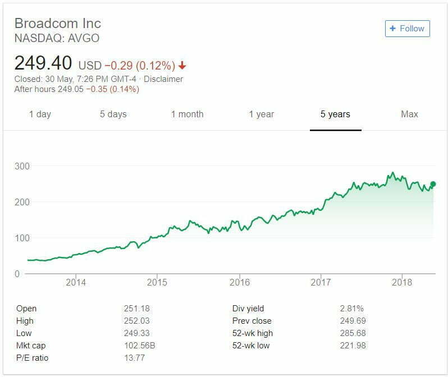Click the green endpoint dot on chart
Image resolution: width=448 pixels, height=377 pixels.
pos(433,184)
